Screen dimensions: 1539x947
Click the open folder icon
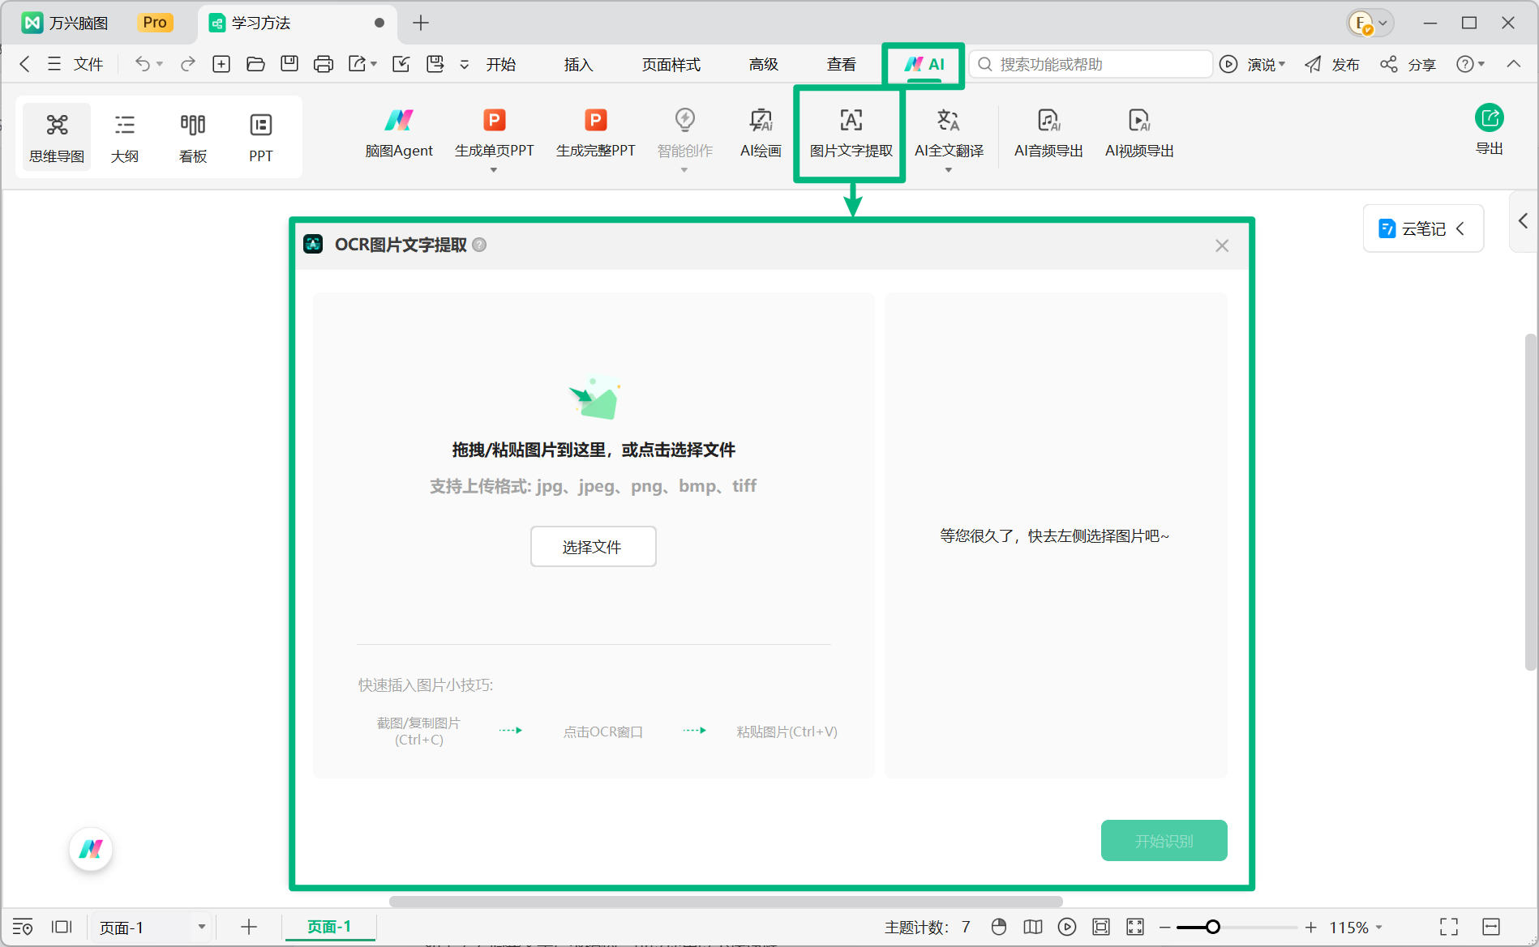(255, 64)
